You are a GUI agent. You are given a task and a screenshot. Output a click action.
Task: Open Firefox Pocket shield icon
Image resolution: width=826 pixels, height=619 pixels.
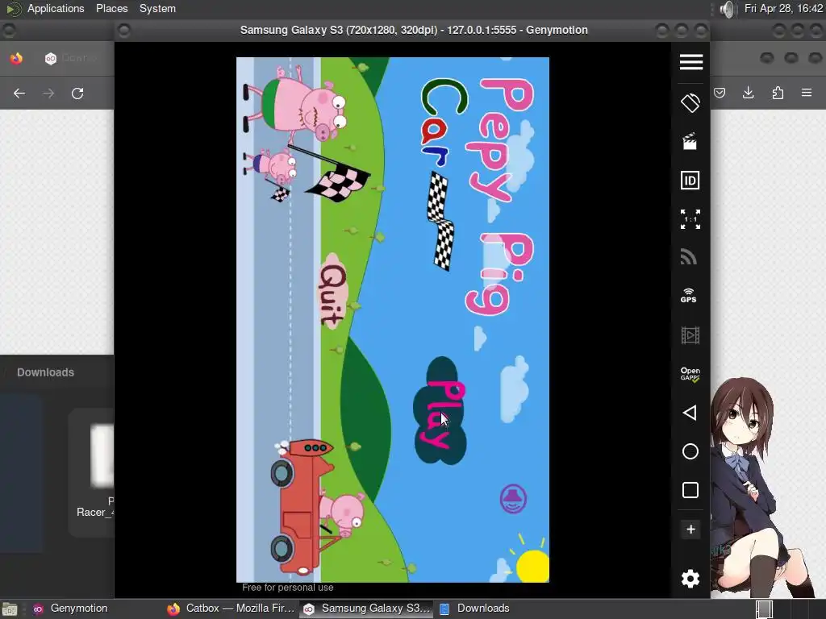720,93
